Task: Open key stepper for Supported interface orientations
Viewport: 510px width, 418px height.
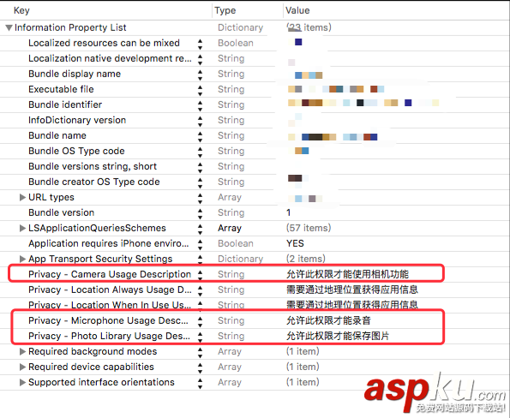Action: [x=200, y=383]
